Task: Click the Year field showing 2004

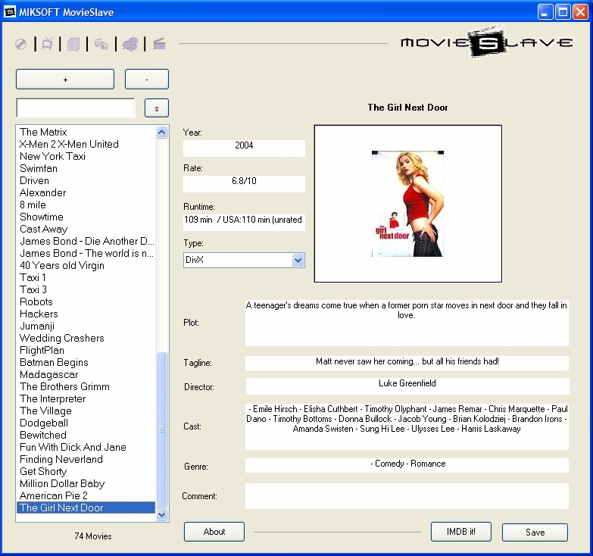Action: (x=244, y=148)
